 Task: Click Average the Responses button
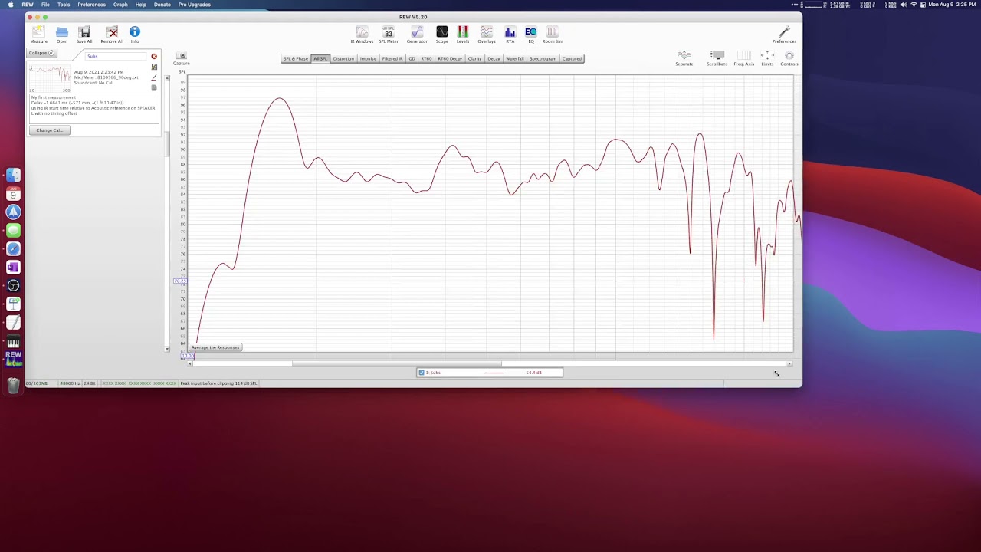pos(215,347)
